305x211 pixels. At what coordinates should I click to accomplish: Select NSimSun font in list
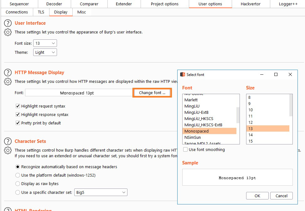click(x=209, y=137)
